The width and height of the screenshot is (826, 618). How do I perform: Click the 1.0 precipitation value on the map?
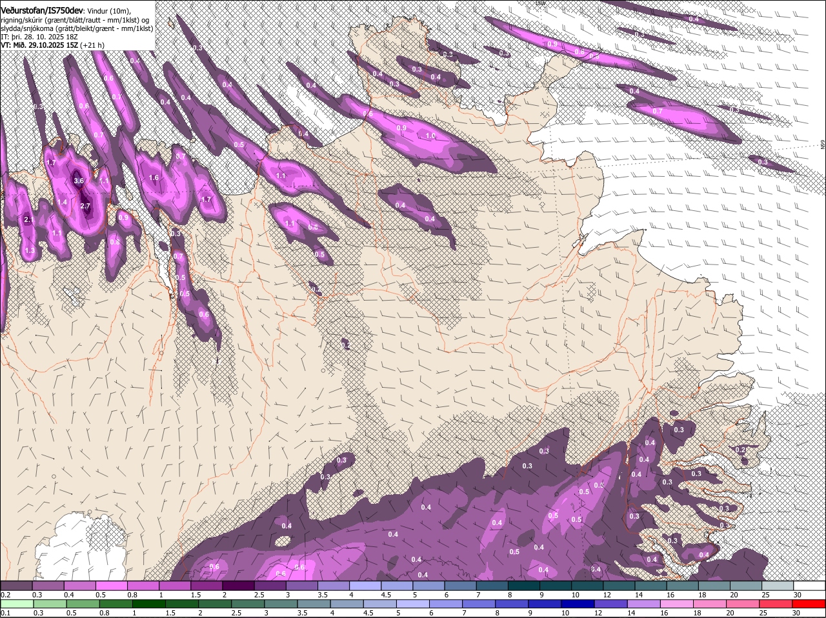430,136
